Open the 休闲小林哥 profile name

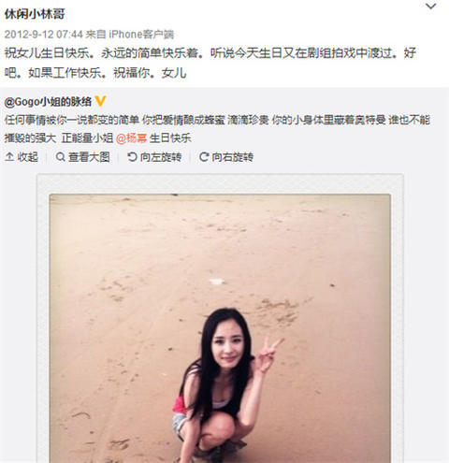point(35,14)
